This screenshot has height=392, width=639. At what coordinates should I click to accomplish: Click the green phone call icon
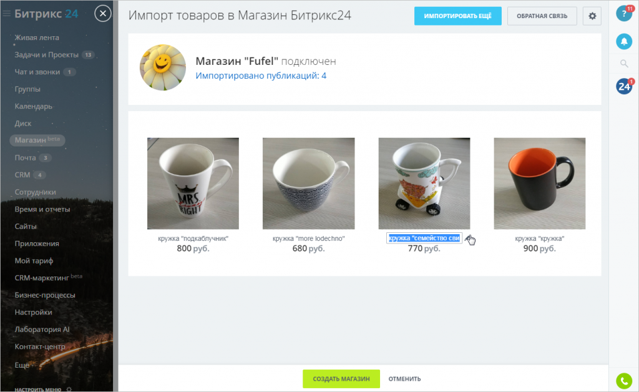pyautogui.click(x=623, y=381)
